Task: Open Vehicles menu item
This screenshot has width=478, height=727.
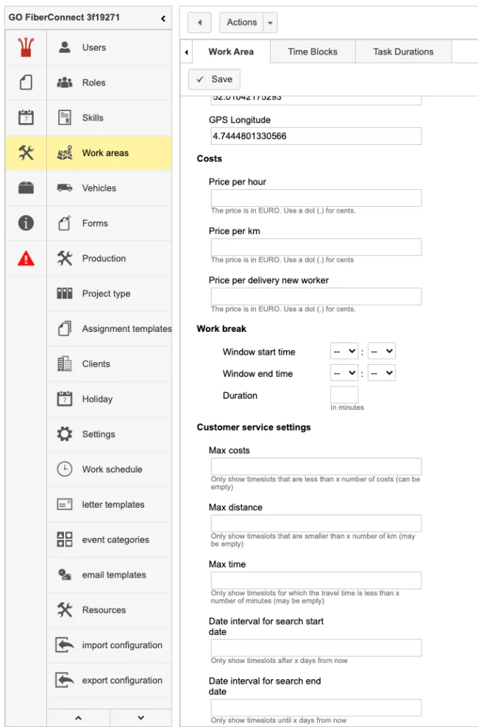Action: pos(110,188)
